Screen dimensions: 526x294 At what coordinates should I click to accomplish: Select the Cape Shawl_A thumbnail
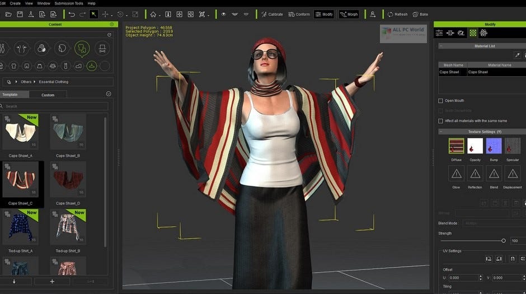tap(21, 132)
